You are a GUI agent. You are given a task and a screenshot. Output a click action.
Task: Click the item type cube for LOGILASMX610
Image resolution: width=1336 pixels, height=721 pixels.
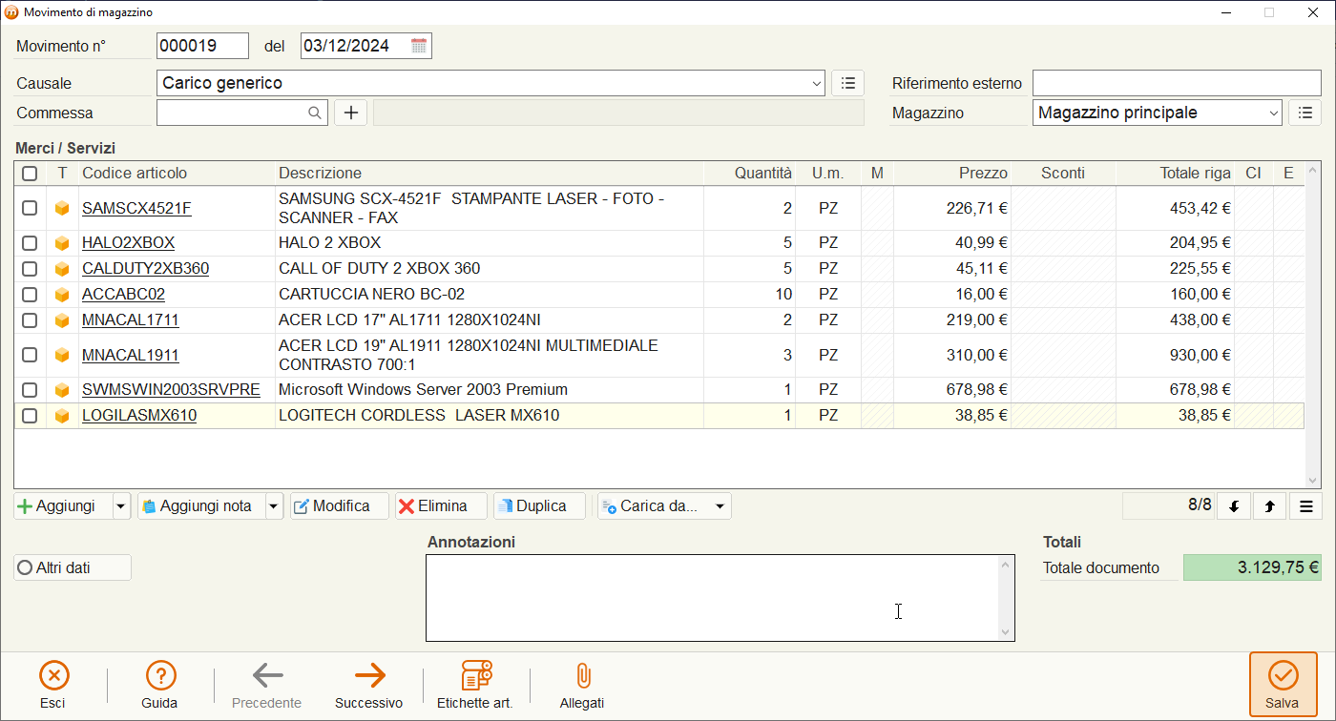tap(62, 416)
